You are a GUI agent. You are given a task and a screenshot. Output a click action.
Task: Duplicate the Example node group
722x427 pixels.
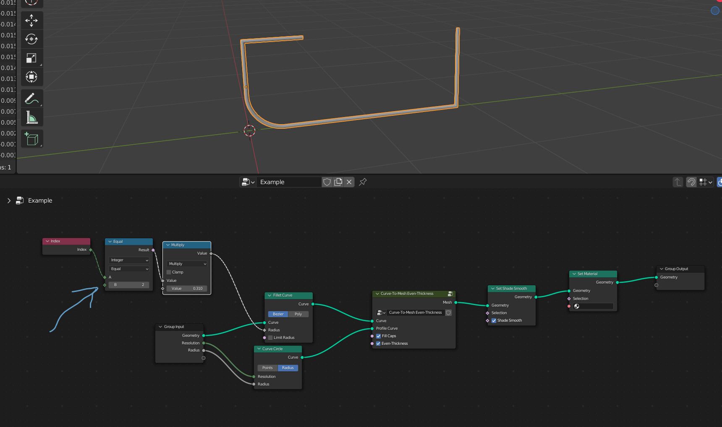[338, 182]
